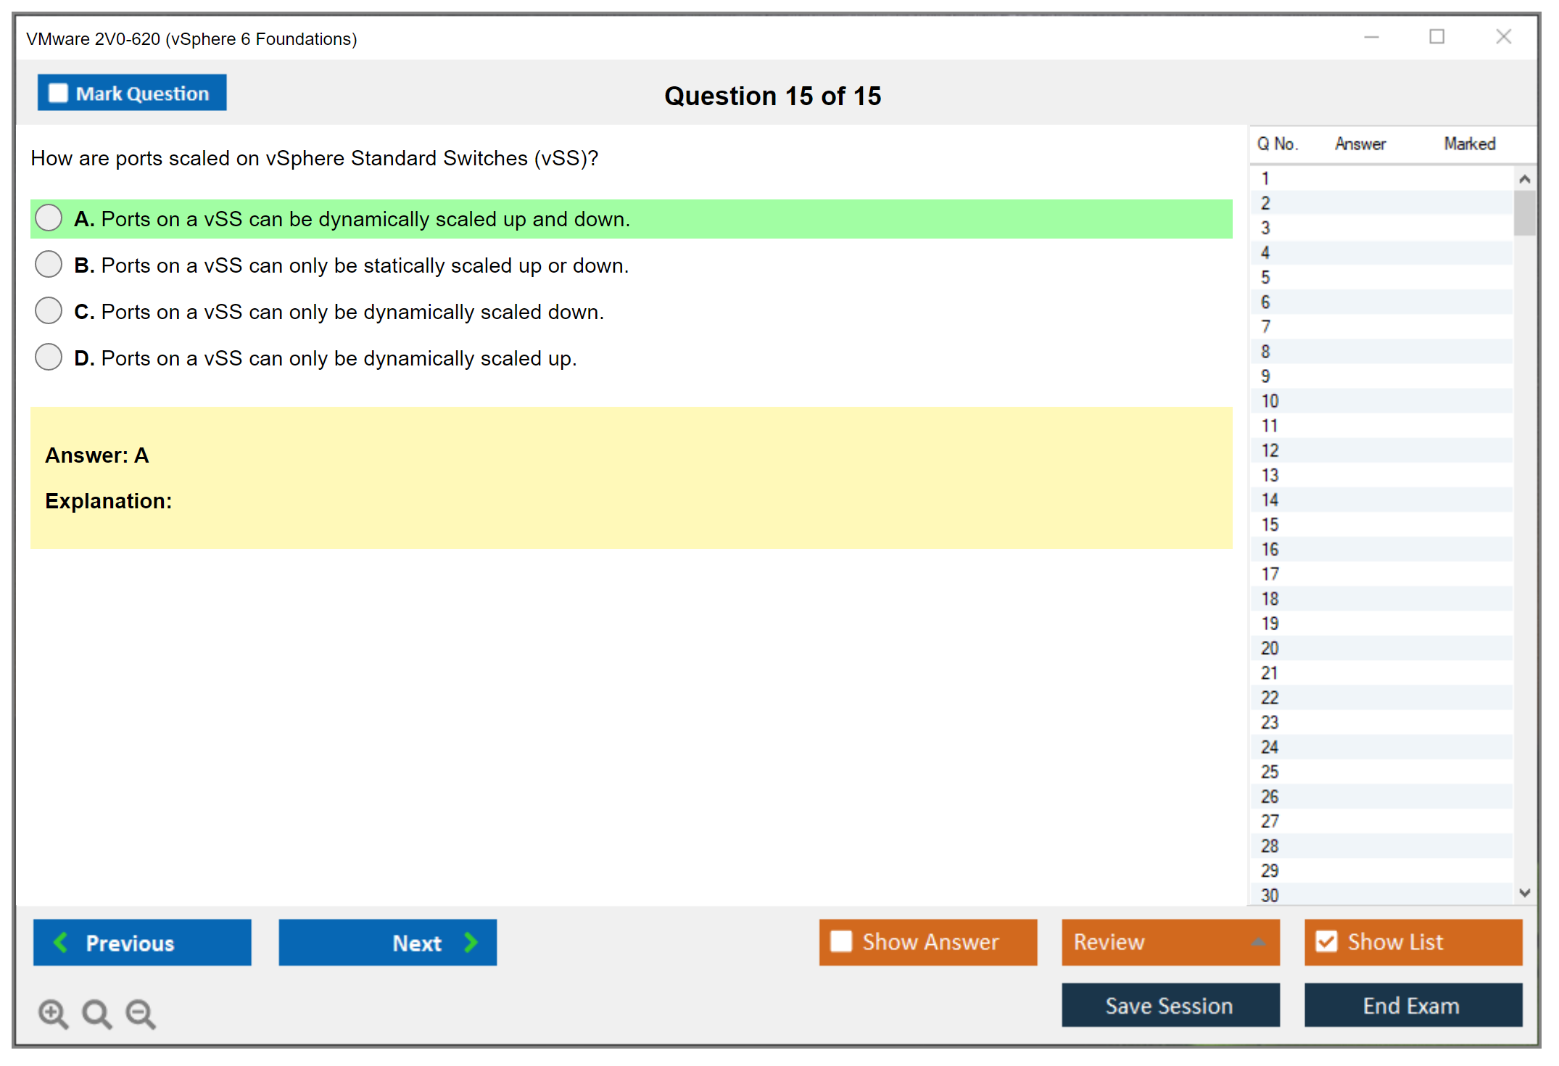Click the question list scrollbar thumb
The image size is (1559, 1066).
point(1524,213)
